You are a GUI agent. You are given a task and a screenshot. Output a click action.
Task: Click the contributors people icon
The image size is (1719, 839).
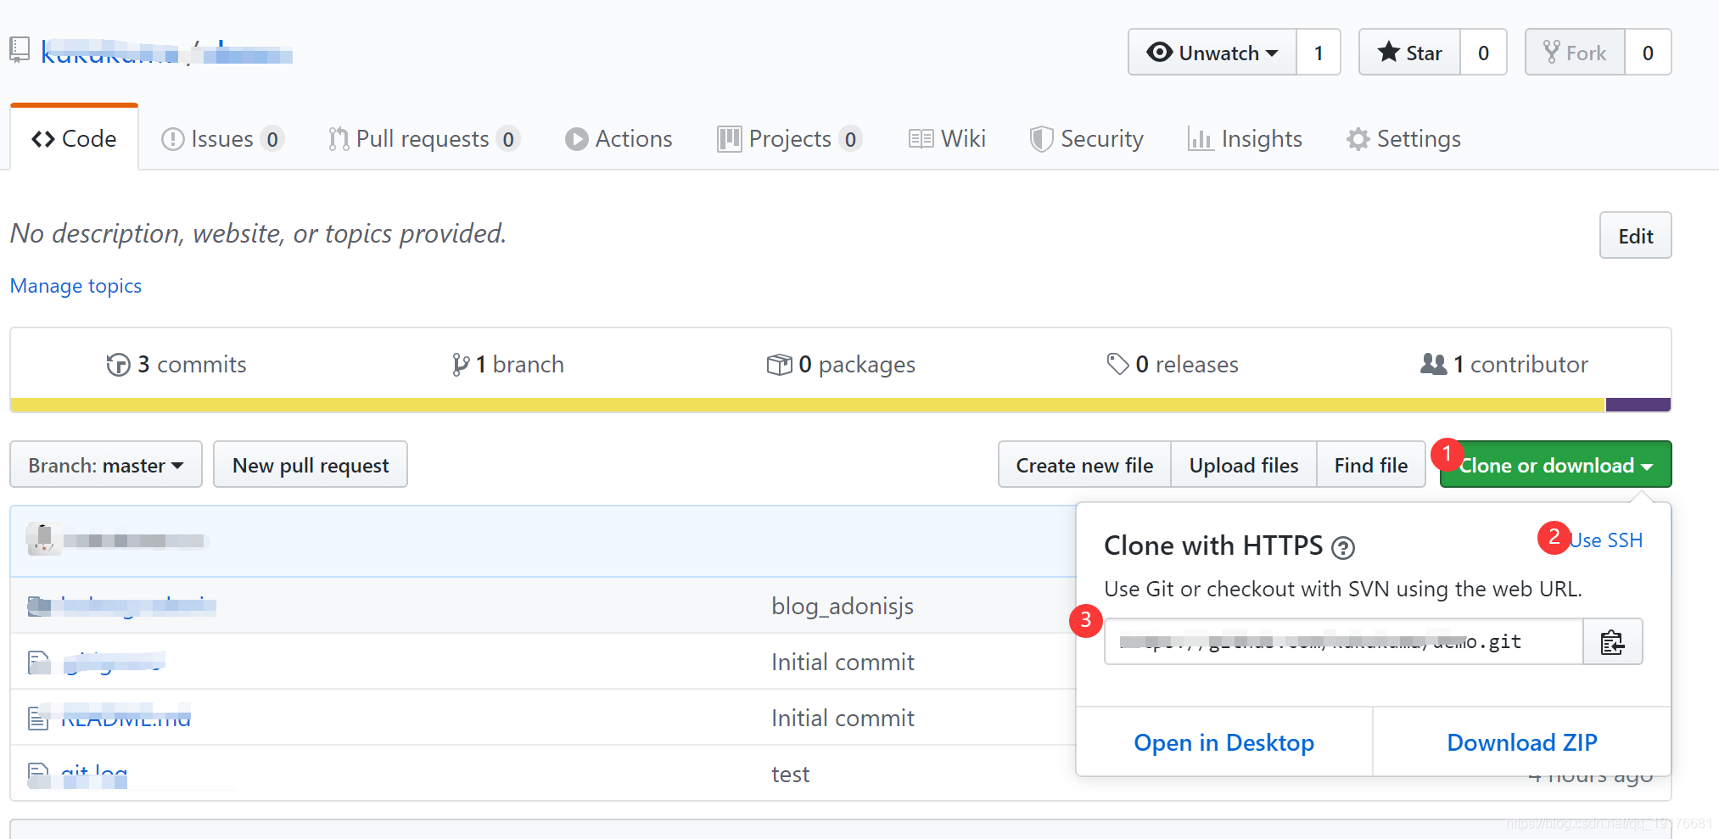point(1433,364)
